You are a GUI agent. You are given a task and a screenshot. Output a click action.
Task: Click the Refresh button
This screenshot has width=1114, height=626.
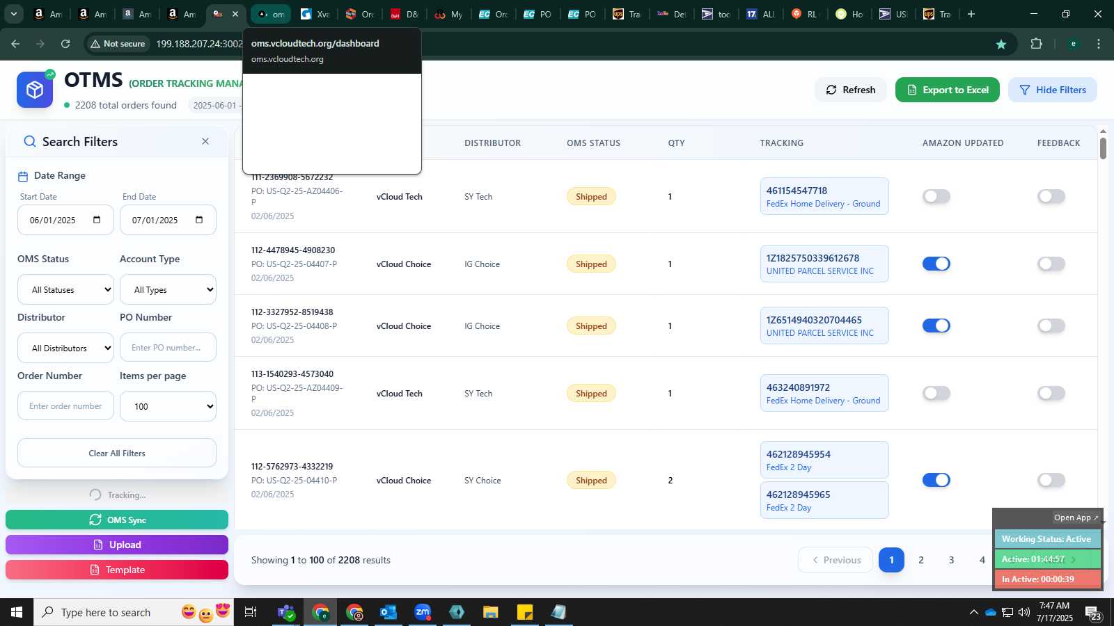point(851,90)
